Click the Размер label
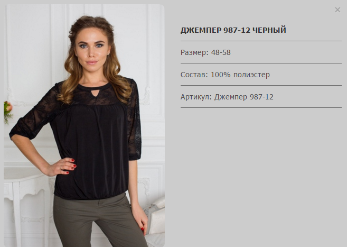Image resolution: width=347 pixels, height=247 pixels. coord(194,53)
